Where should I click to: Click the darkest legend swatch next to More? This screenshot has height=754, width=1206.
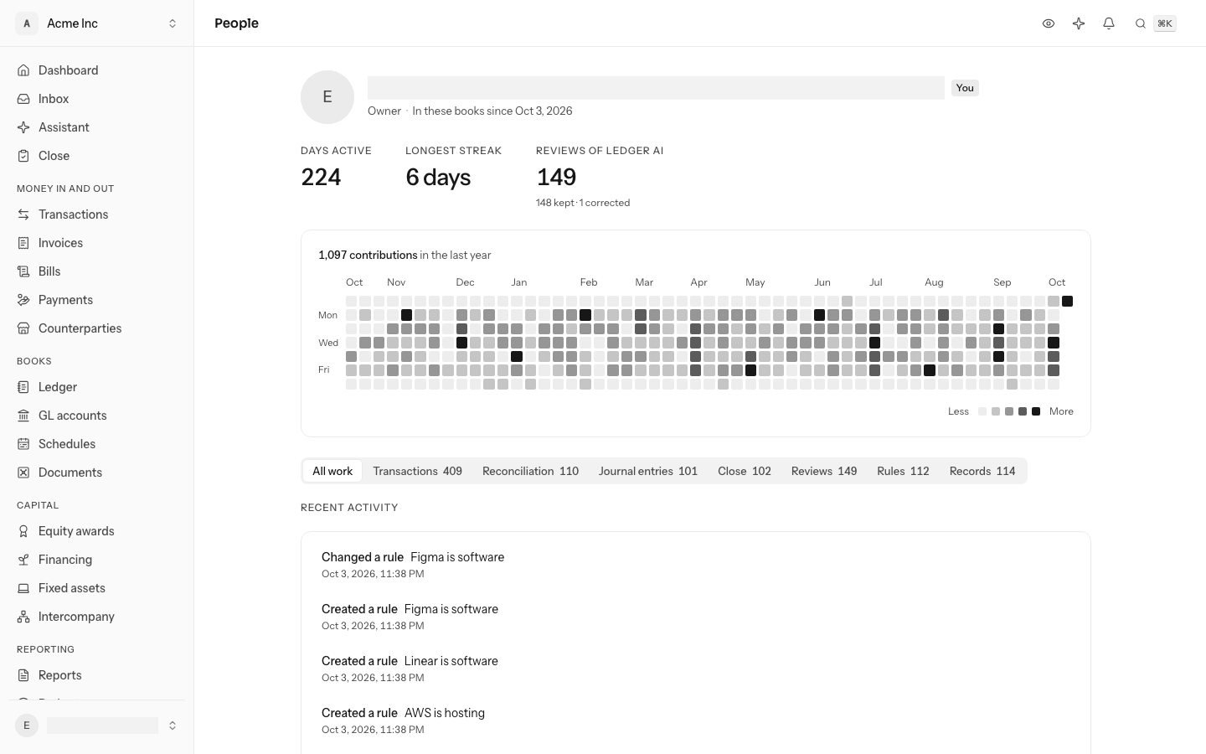tap(1036, 411)
